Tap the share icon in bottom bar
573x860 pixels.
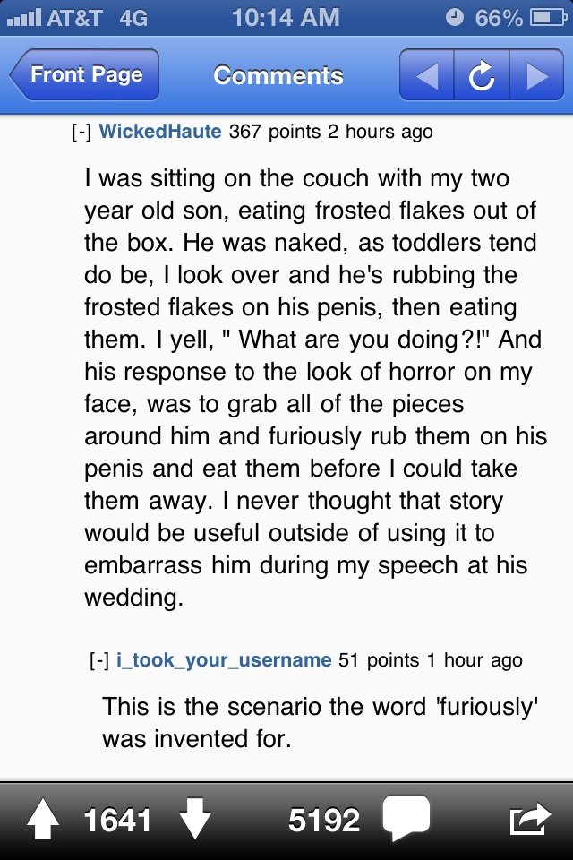click(530, 819)
